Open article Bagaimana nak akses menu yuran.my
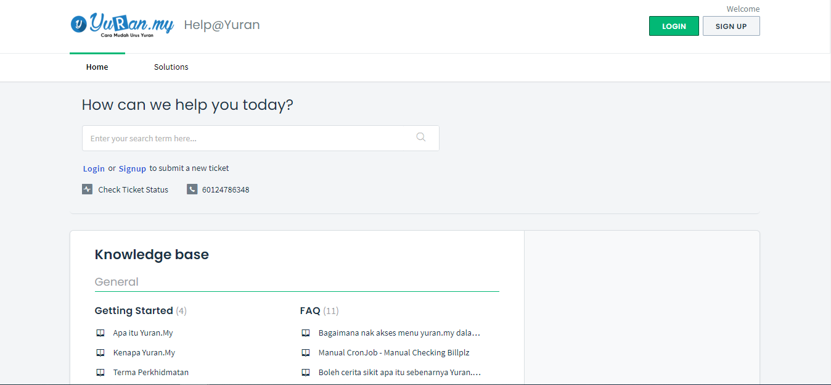This screenshot has height=385, width=831. (x=399, y=333)
